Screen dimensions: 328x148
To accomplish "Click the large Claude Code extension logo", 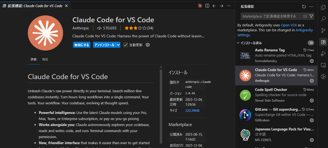I will coord(45,33).
